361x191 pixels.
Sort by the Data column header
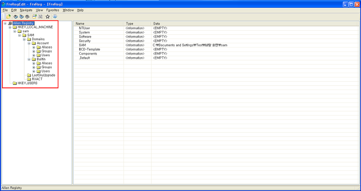tap(254, 23)
